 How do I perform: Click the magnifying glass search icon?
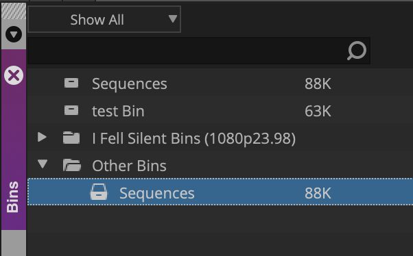[357, 51]
